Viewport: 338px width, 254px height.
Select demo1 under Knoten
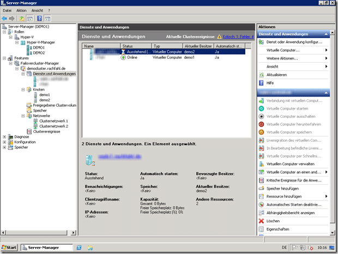pyautogui.click(x=45, y=95)
